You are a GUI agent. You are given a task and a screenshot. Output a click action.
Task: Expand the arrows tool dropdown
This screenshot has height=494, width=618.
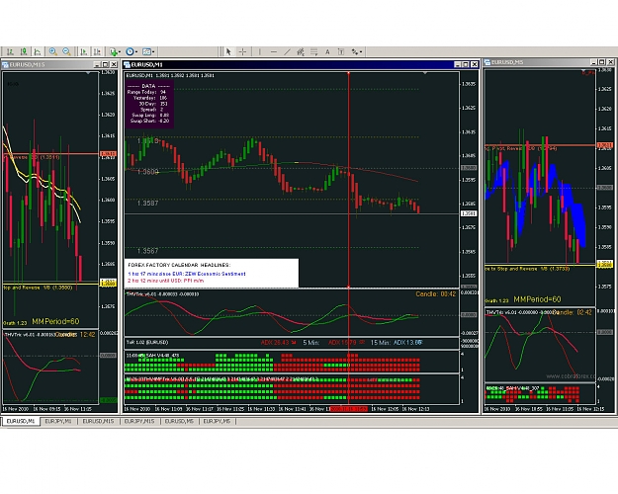(361, 52)
